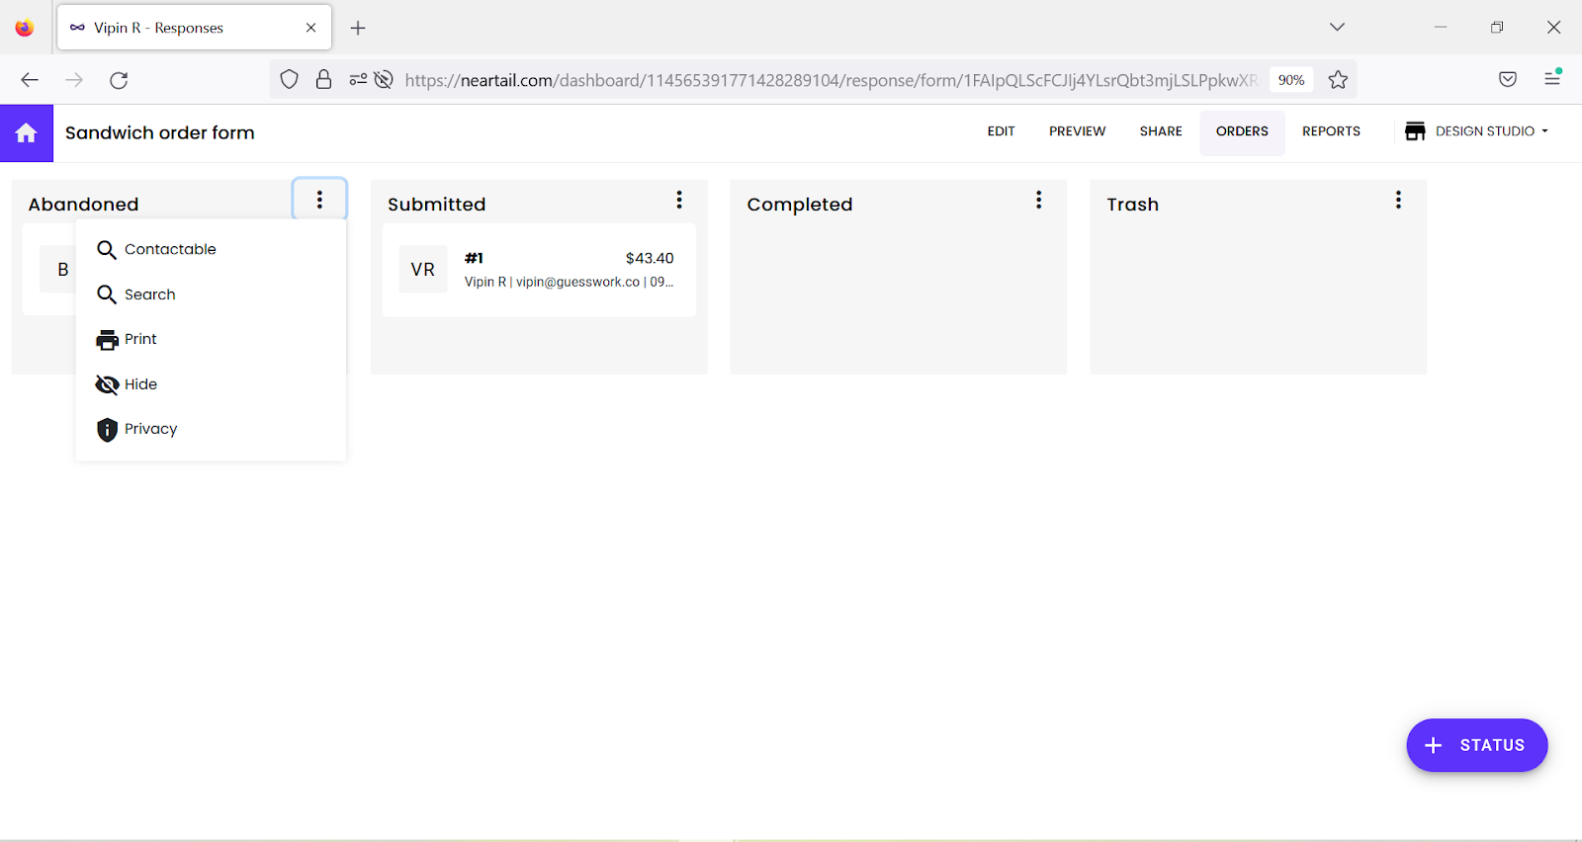Open site permissions icon in address bar
The width and height of the screenshot is (1582, 842).
pyautogui.click(x=358, y=80)
